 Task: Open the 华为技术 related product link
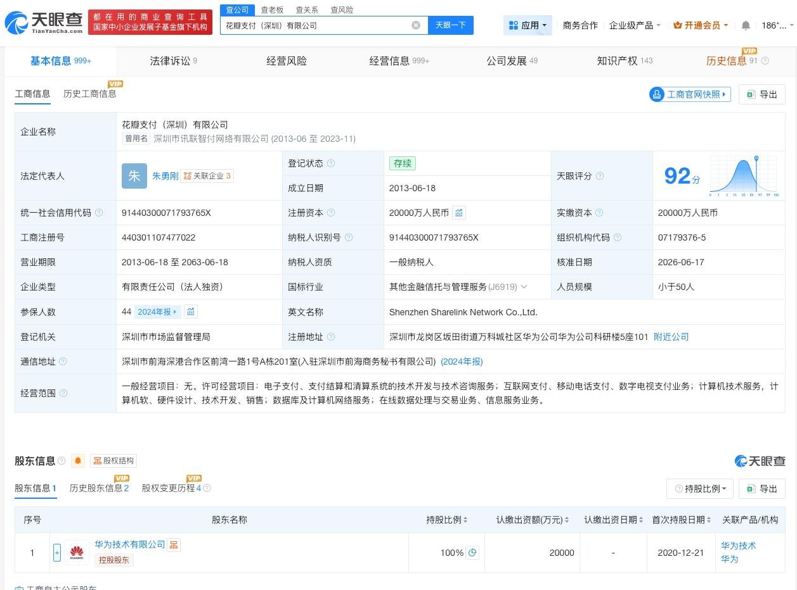[x=738, y=546]
